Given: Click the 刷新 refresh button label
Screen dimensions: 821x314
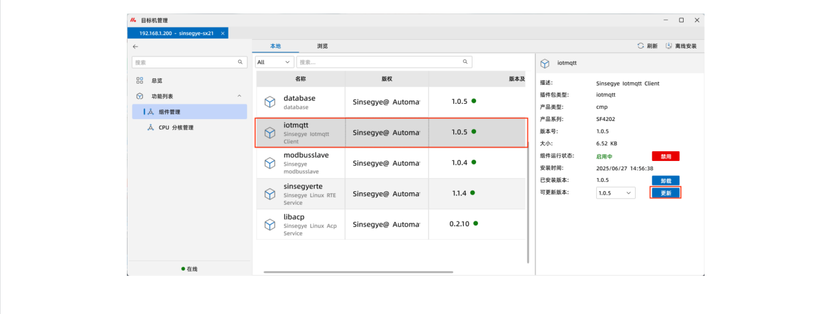Looking at the screenshot, I should point(652,46).
